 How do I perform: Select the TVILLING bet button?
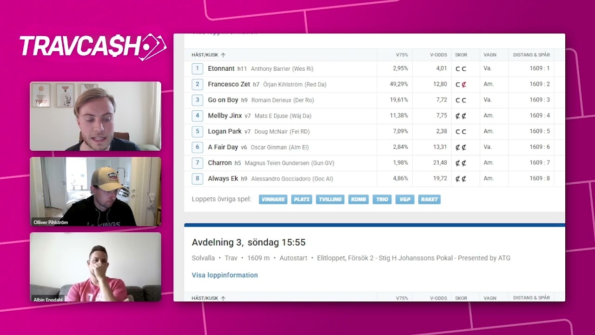point(330,199)
